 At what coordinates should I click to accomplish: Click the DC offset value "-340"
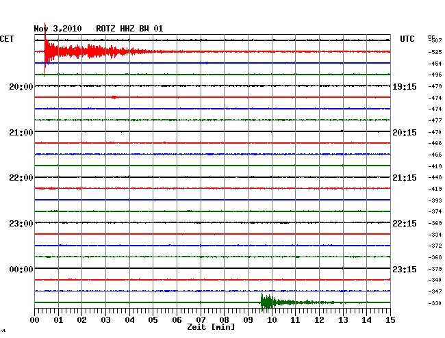[435, 280]
